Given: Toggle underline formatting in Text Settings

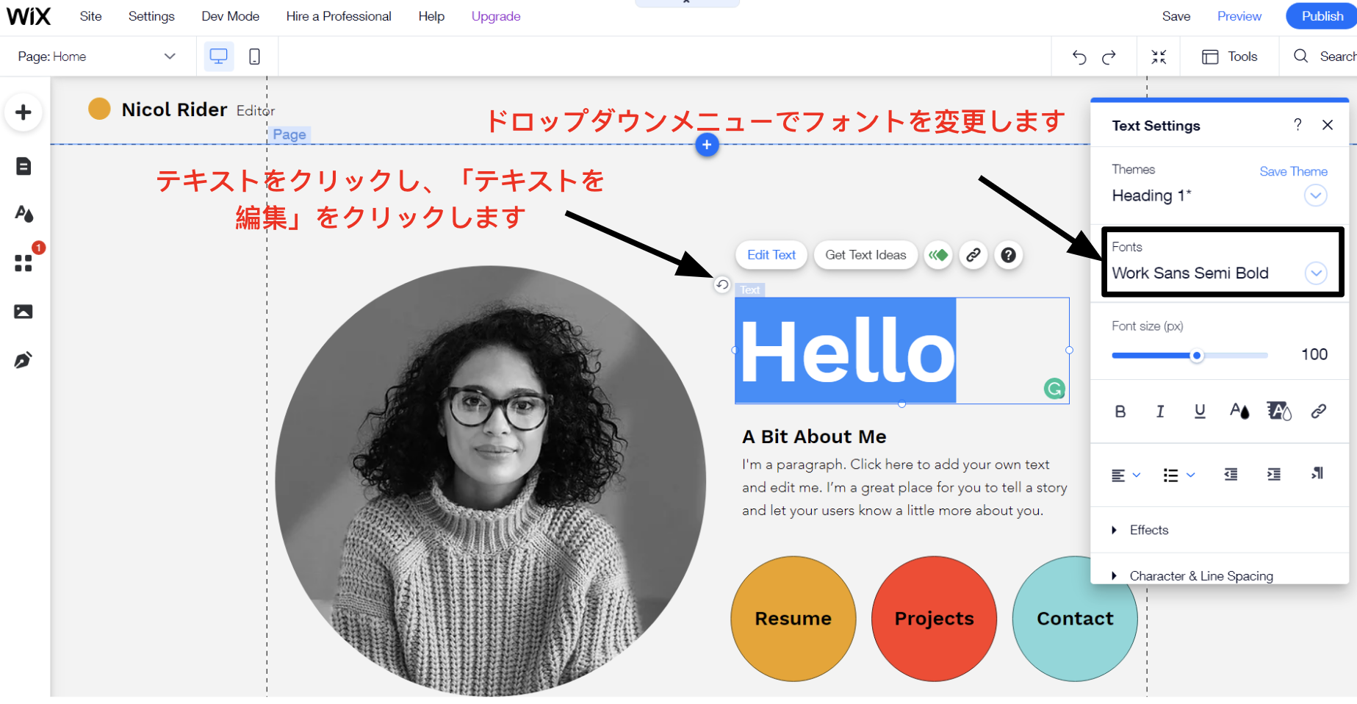Looking at the screenshot, I should click(x=1200, y=412).
